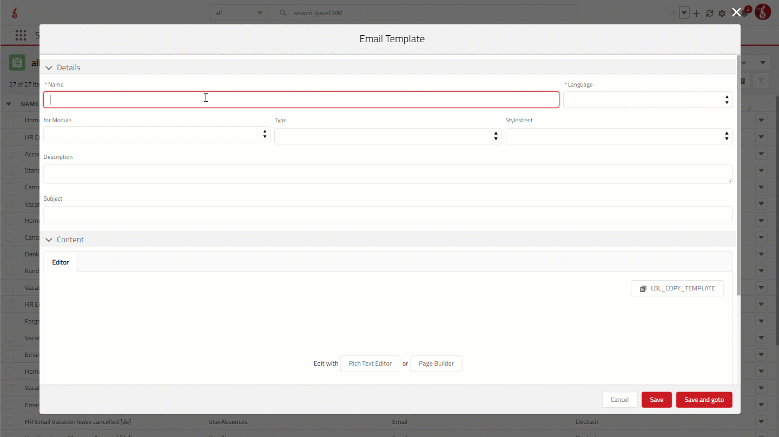The image size is (779, 437).
Task: Select the Editor tab
Action: coord(60,262)
